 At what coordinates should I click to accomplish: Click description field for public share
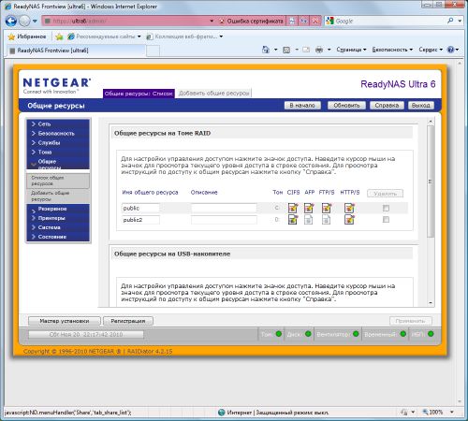click(224, 208)
